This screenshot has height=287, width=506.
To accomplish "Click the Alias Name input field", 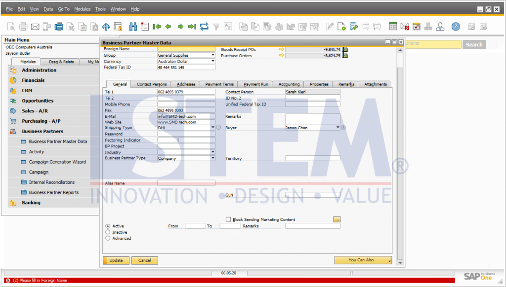I will pos(186,183).
